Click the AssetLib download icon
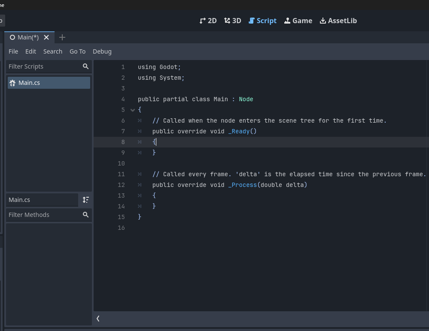Image resolution: width=429 pixels, height=331 pixels. point(323,21)
